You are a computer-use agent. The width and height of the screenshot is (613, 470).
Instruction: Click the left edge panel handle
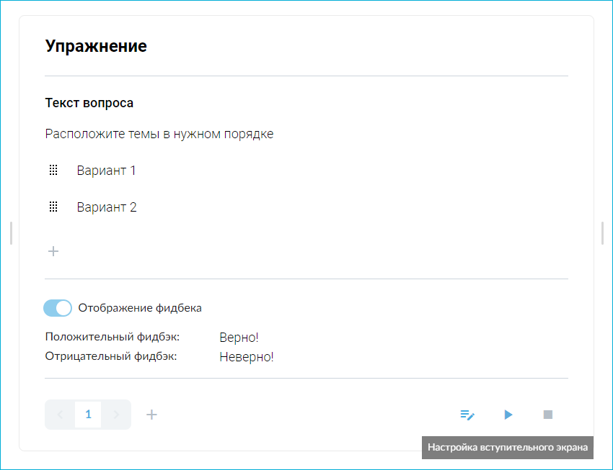11,232
